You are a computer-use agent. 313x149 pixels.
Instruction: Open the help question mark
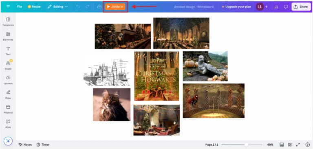tap(307, 145)
